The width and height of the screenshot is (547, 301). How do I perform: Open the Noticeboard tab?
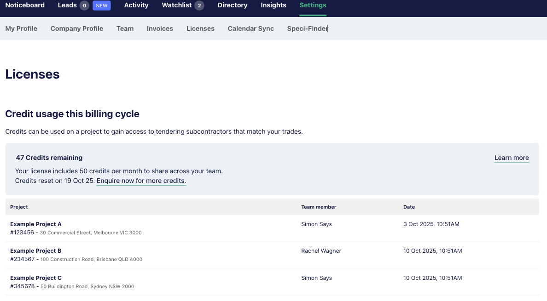coord(25,6)
